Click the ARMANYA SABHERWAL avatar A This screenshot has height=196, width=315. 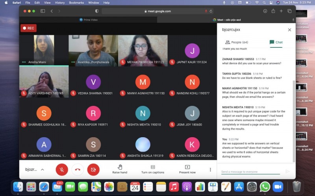(44, 144)
